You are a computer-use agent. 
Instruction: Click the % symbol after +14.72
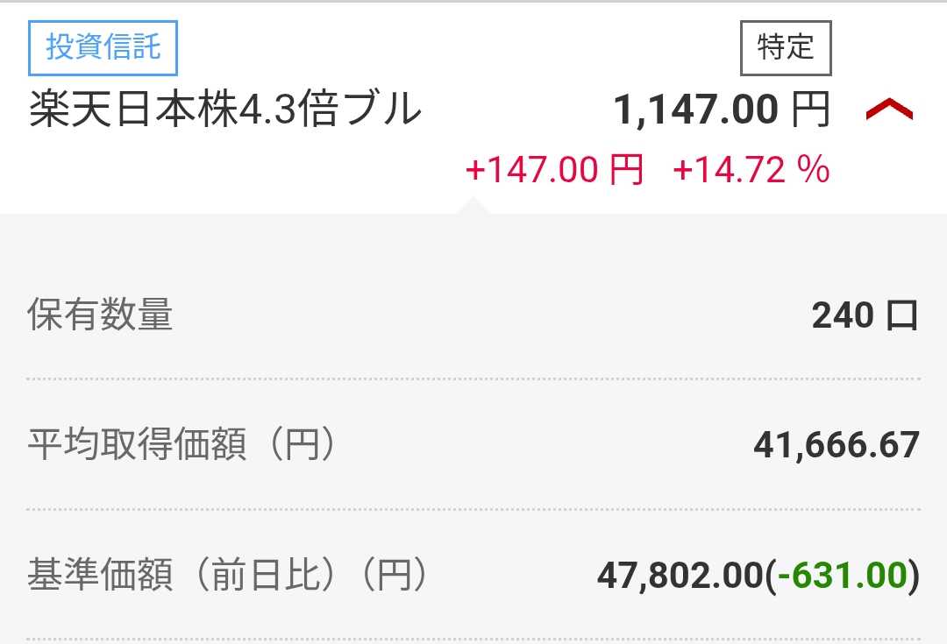click(814, 169)
